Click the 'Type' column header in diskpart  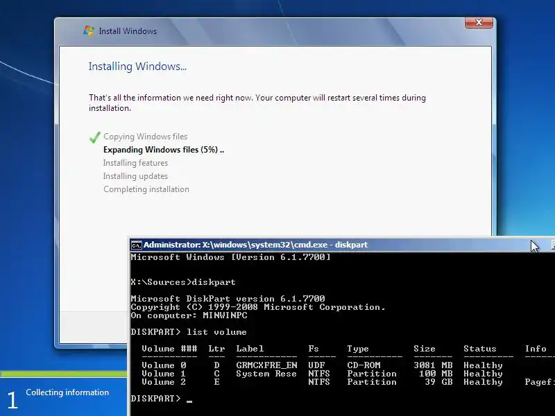(x=358, y=349)
